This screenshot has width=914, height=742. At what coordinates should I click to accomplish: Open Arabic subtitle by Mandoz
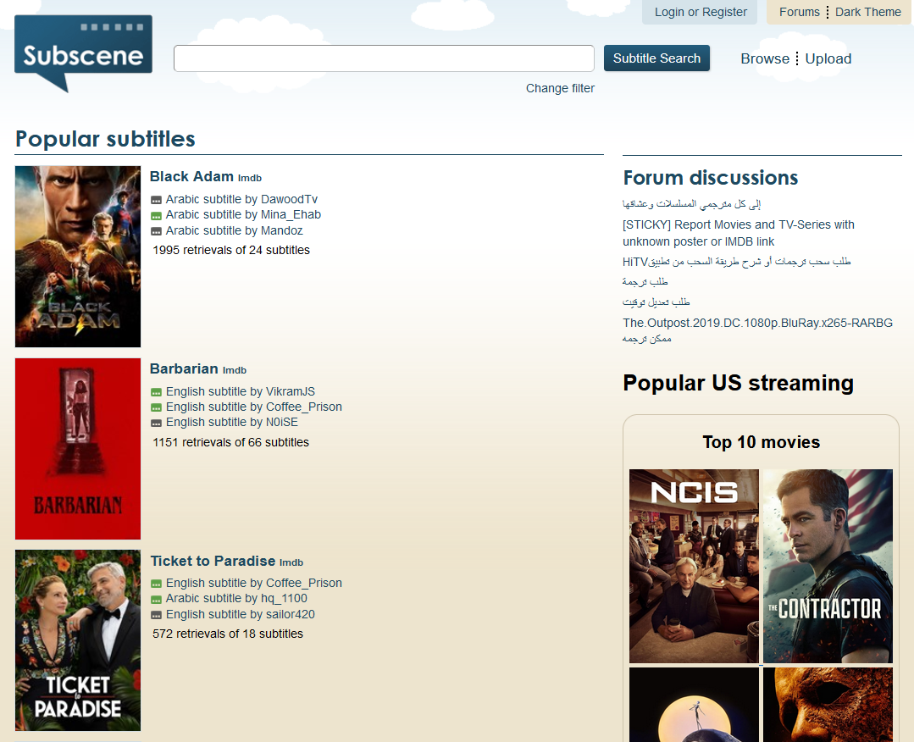(235, 231)
